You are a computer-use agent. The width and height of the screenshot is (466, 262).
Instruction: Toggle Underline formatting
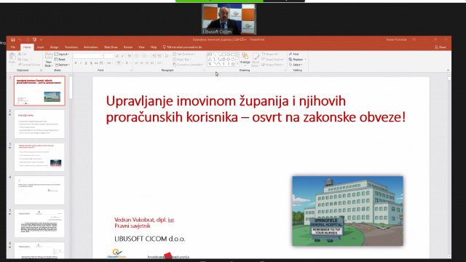86,63
